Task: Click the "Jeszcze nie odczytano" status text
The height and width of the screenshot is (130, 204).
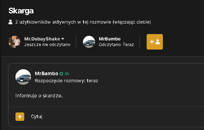Action: coord(47,45)
